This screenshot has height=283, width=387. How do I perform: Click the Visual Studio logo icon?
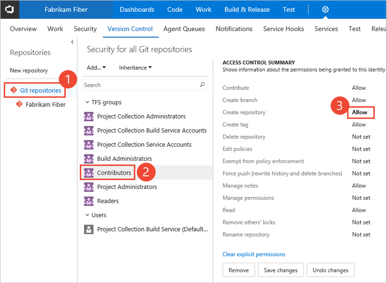pyautogui.click(x=9, y=9)
